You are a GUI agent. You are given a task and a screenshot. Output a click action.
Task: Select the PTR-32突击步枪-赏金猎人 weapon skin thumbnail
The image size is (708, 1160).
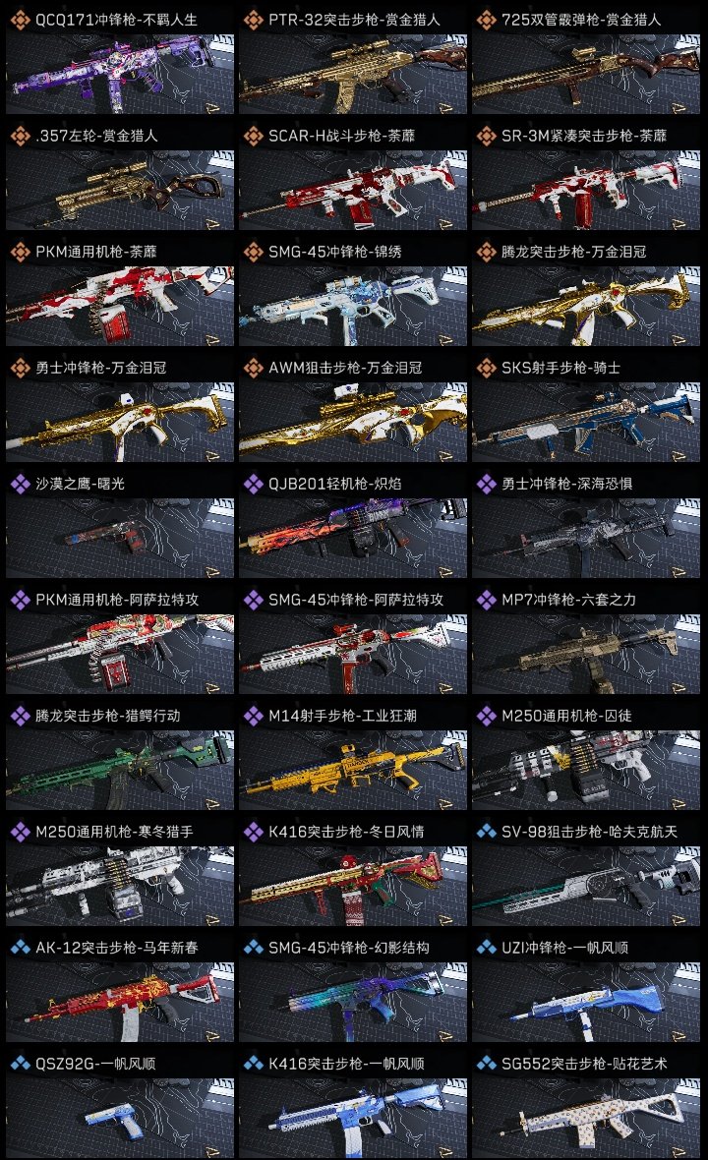click(x=353, y=74)
